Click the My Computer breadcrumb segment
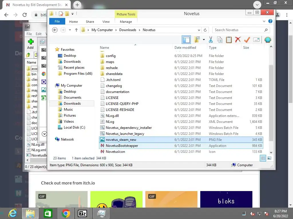Viewport: 293px width, 219px height. tap(102, 30)
